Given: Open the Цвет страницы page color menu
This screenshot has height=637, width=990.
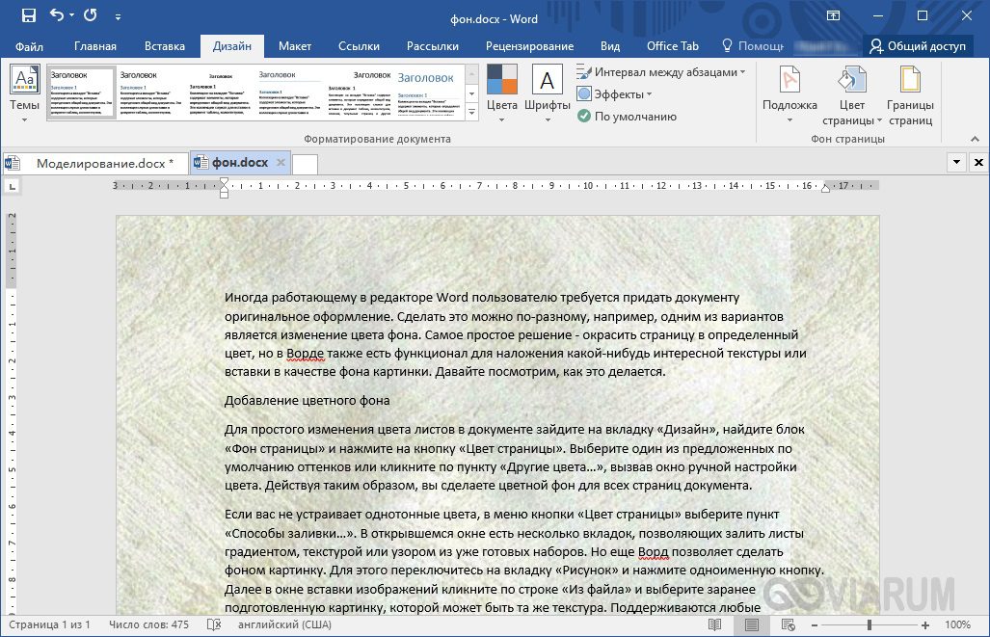Looking at the screenshot, I should [x=851, y=95].
